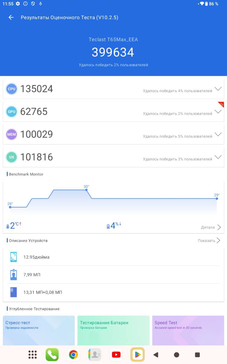Click the Wi-Fi status icon
The height and width of the screenshot is (364, 227).
[x=202, y=4]
